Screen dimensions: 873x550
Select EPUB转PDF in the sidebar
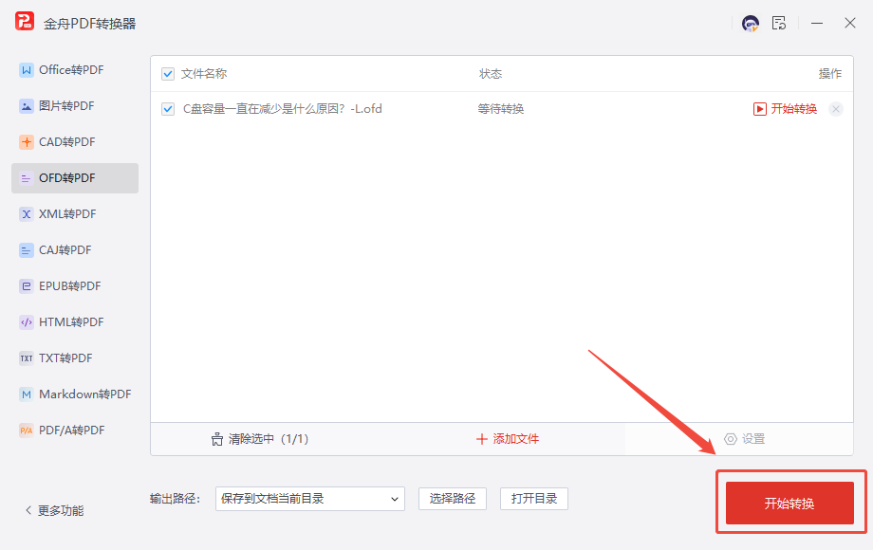click(x=75, y=286)
